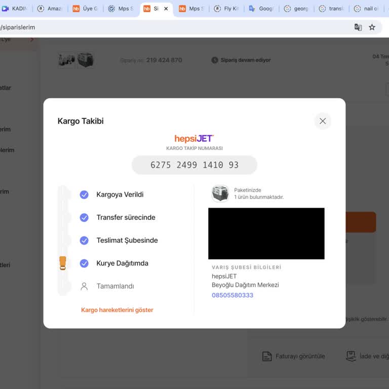389x389 pixels.
Task: Click the Teslimat Şubesinde step label
Action: [x=127, y=241]
